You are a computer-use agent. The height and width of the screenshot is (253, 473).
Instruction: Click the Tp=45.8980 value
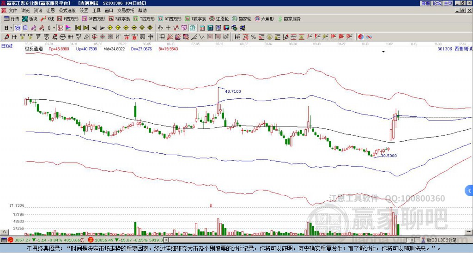59,48
